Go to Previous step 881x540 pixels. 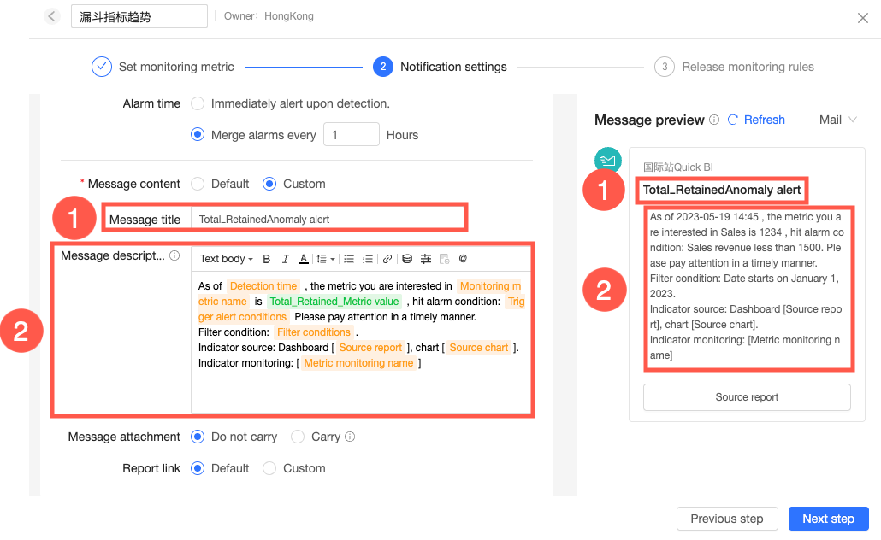[x=727, y=519]
